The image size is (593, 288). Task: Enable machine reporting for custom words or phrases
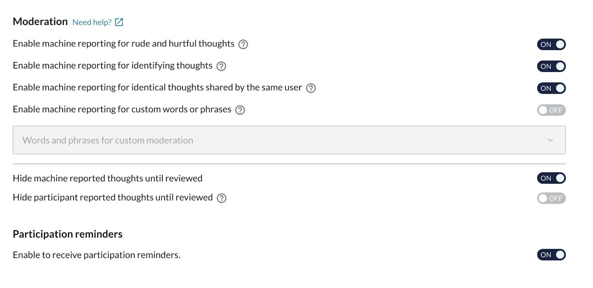click(x=551, y=110)
